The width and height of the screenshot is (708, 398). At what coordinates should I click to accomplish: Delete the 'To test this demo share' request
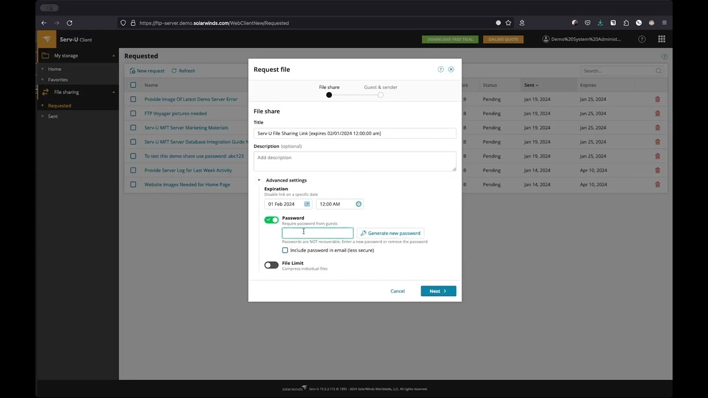point(658,156)
